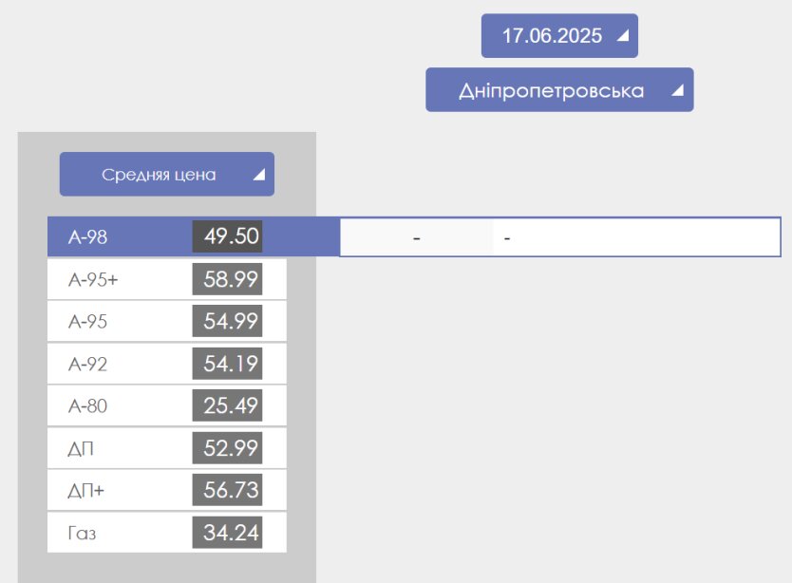The height and width of the screenshot is (583, 792).
Task: Click the empty A-98 detail panel
Action: [560, 237]
